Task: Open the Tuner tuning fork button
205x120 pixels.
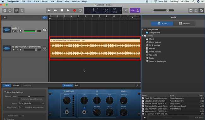Action: point(126,10)
